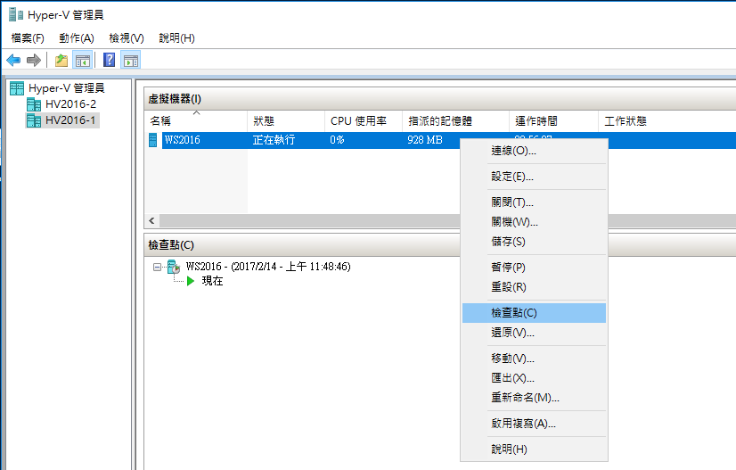The image size is (736, 470).
Task: Choose 移動(V)... from the context menu
Action: pyautogui.click(x=534, y=359)
